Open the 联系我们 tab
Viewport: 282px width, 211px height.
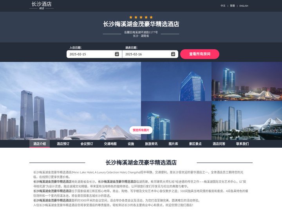click(242, 144)
